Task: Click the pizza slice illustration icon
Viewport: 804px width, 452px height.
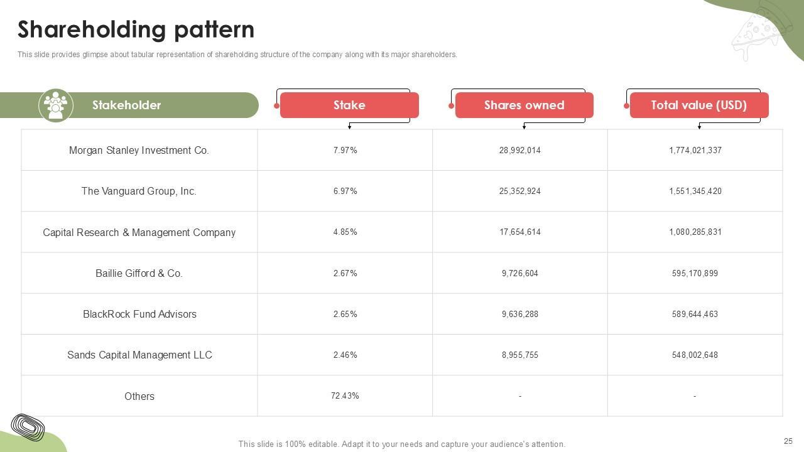Action: tap(756, 35)
